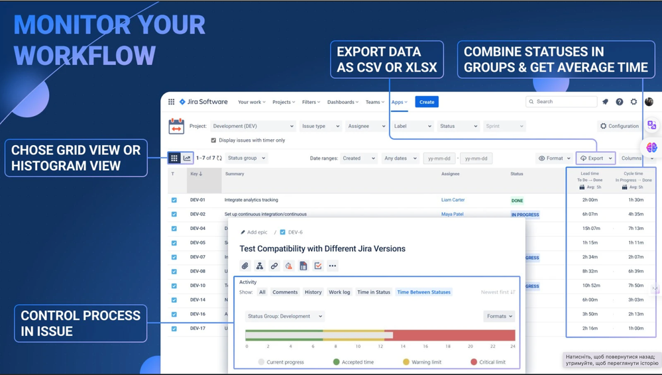
Task: Click the blue Create button
Action: (427, 102)
